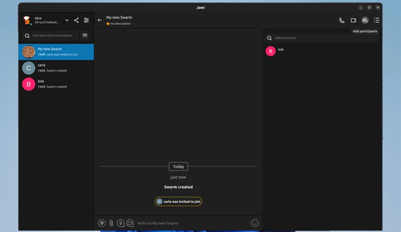Click the My new Swarm header title
The height and width of the screenshot is (232, 401).
119,17
